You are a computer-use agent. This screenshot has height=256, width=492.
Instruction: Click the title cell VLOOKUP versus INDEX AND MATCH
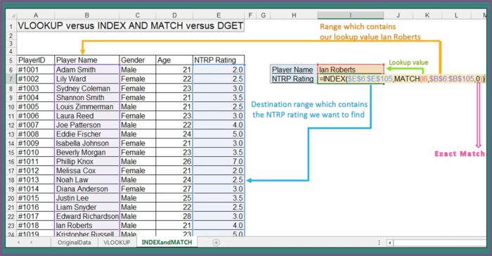[130, 26]
